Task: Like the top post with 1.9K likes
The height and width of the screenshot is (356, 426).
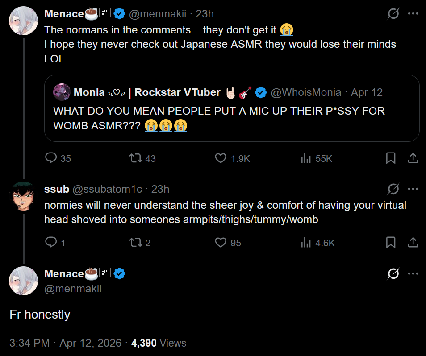Action: [x=221, y=158]
